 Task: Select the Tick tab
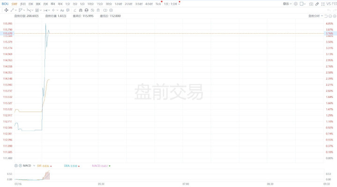158,4
